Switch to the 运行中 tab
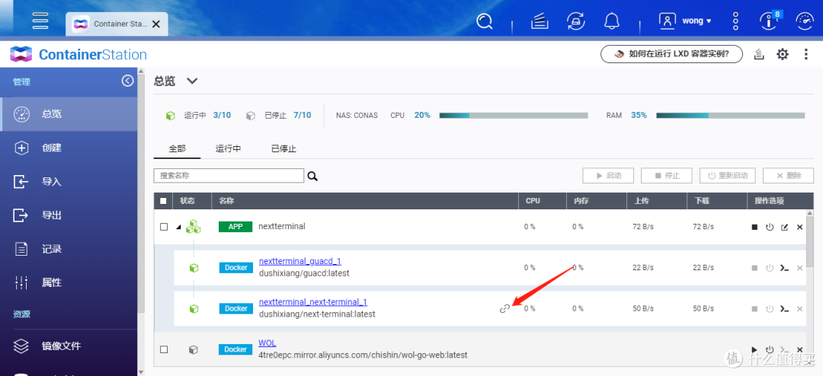 (x=228, y=148)
